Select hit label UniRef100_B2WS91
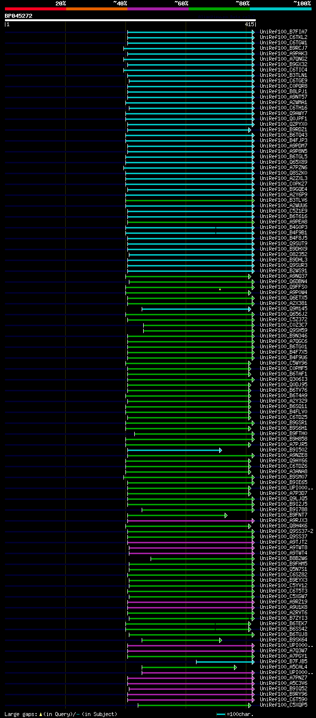 click(x=283, y=270)
